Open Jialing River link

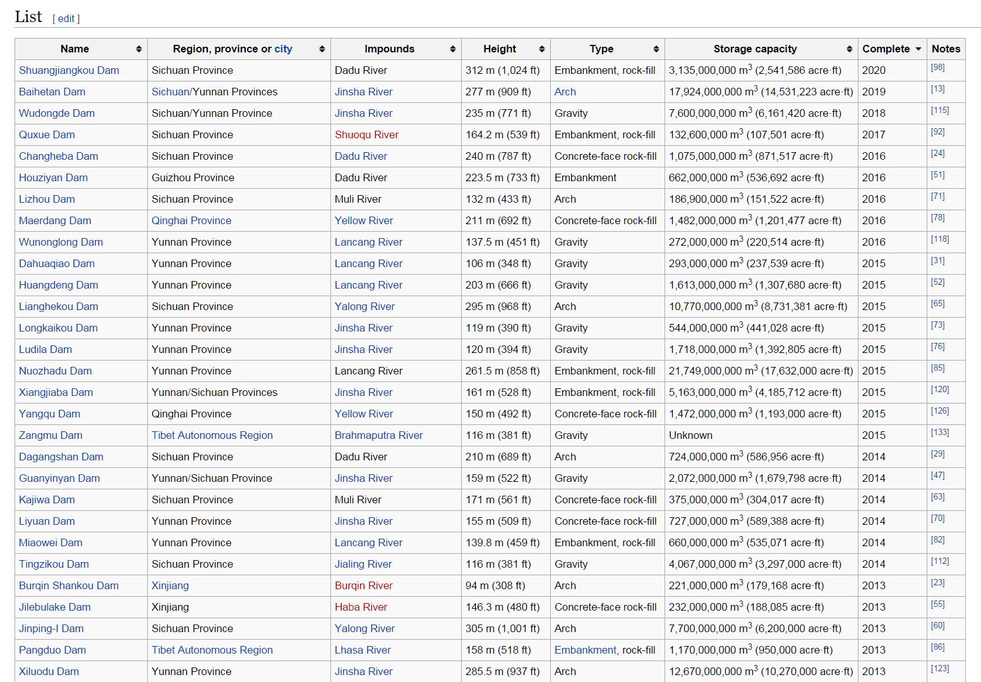(363, 565)
